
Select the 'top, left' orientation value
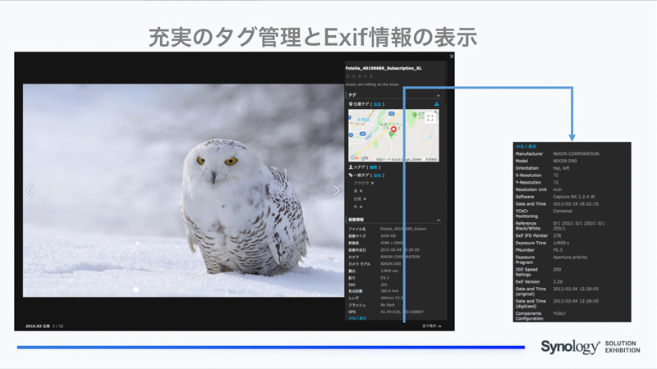click(x=561, y=168)
